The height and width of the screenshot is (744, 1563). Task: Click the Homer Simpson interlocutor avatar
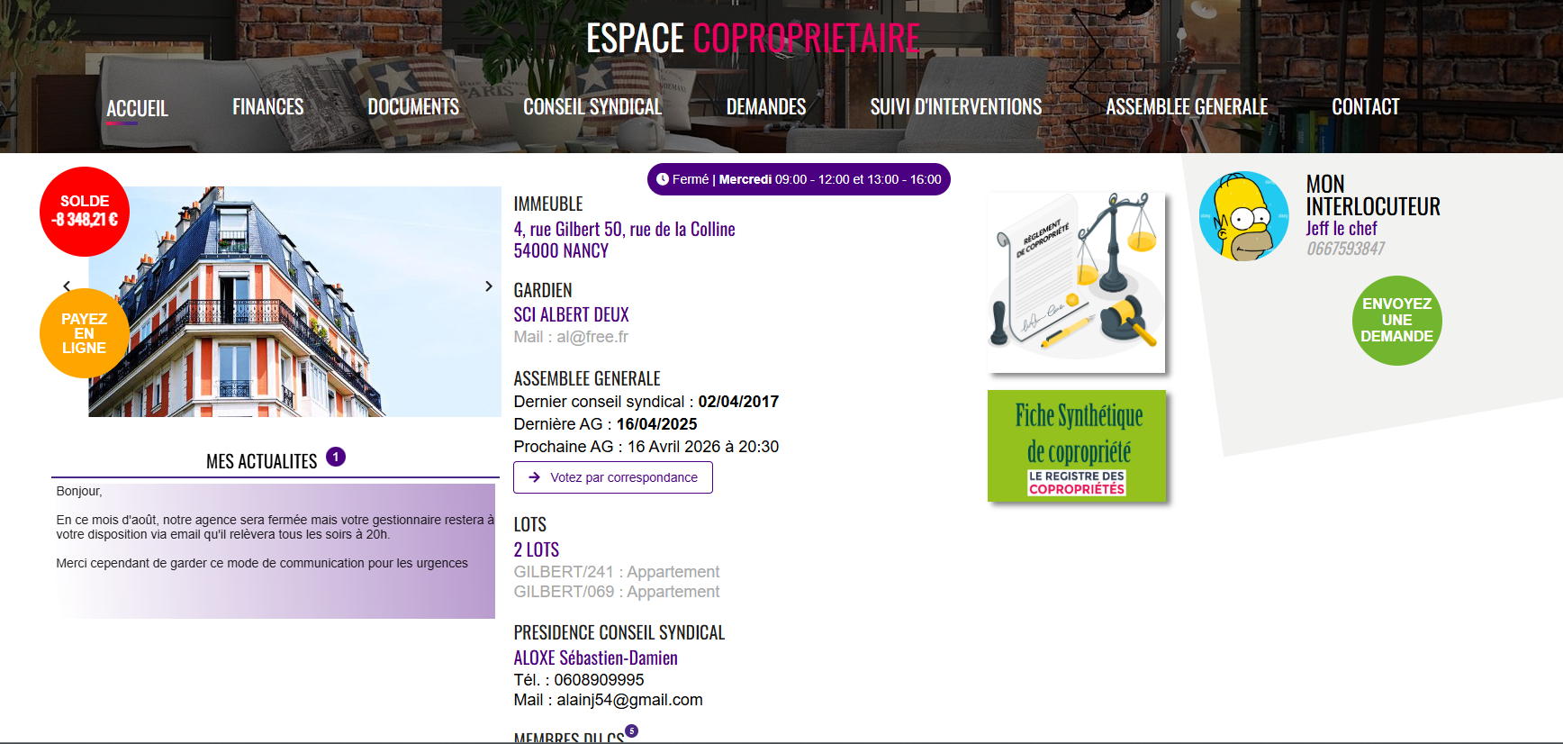tap(1244, 216)
